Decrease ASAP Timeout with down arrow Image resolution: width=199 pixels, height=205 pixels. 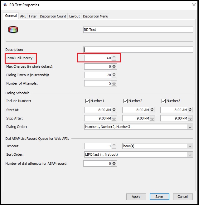[114, 148]
